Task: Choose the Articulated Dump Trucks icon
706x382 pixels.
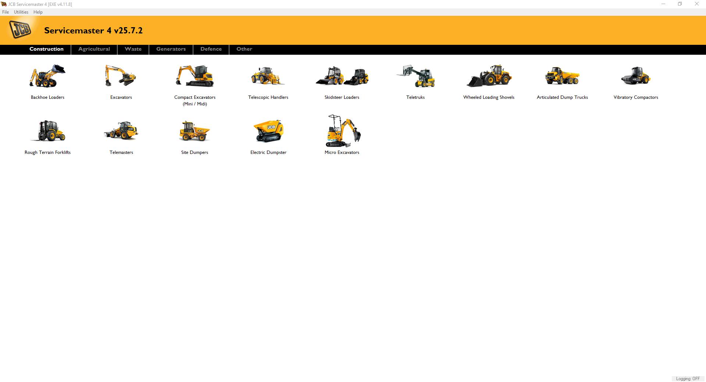Action: [562, 76]
